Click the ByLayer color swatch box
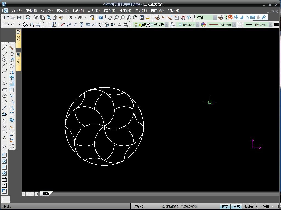Screen dimensions: 281x210 click(180, 25)
